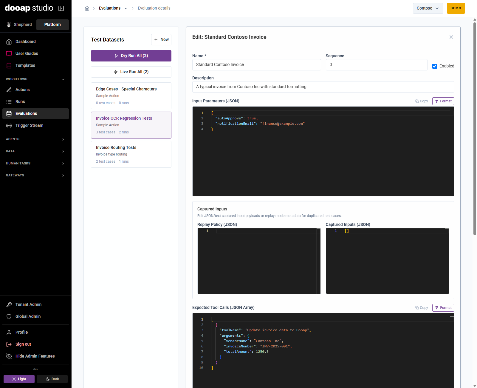The width and height of the screenshot is (477, 388).
Task: Open the Runs list
Action: [x=35, y=101]
